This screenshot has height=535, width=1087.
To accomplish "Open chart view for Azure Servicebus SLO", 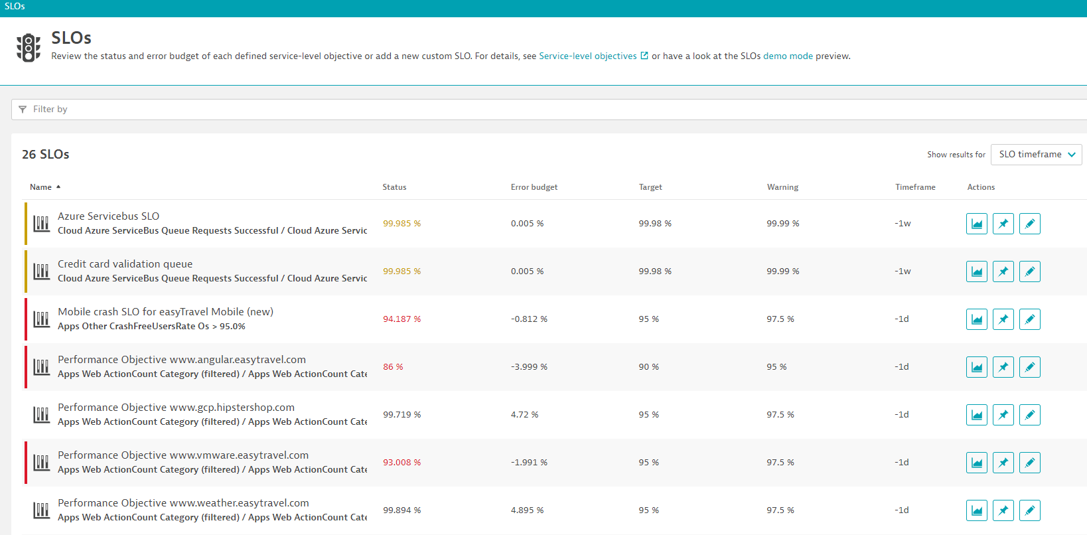I will 977,224.
